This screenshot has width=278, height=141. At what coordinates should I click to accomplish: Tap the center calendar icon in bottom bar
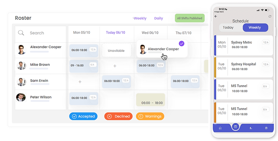(x=235, y=127)
